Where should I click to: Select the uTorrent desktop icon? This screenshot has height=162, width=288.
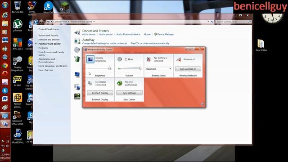(x=18, y=26)
